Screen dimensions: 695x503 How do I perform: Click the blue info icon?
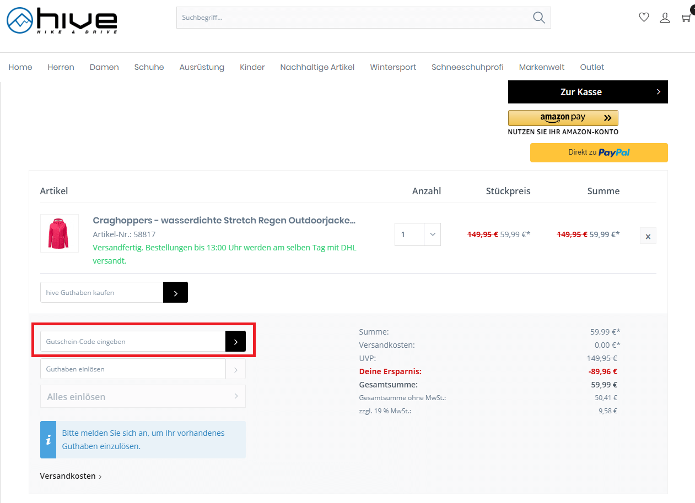click(48, 440)
